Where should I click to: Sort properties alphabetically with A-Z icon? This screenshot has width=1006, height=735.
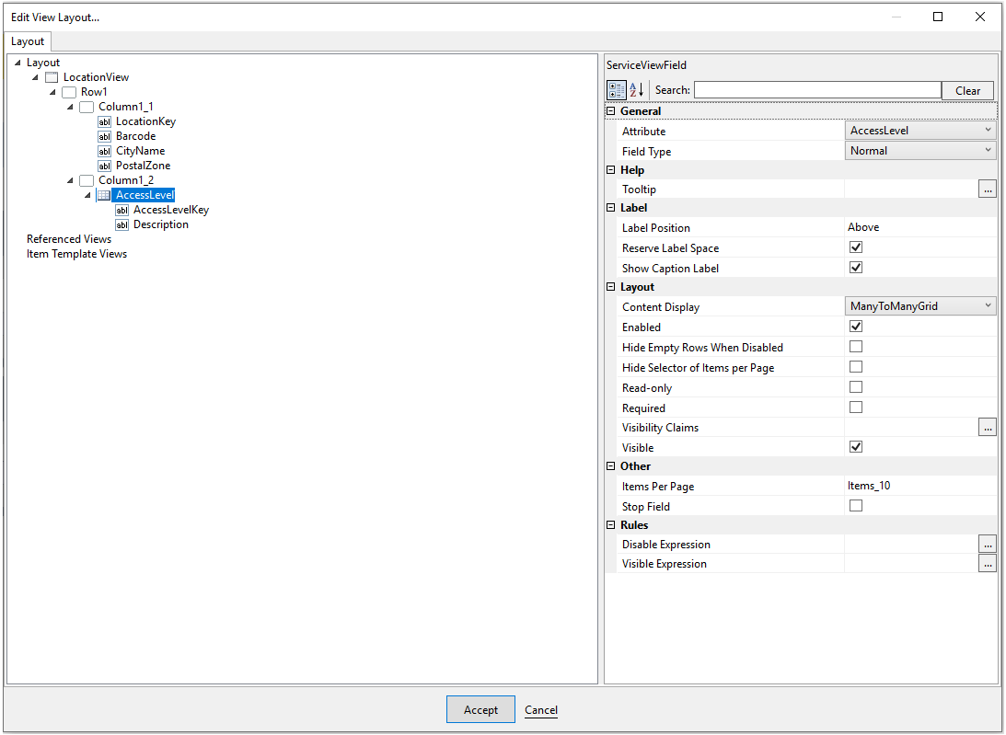tap(636, 90)
